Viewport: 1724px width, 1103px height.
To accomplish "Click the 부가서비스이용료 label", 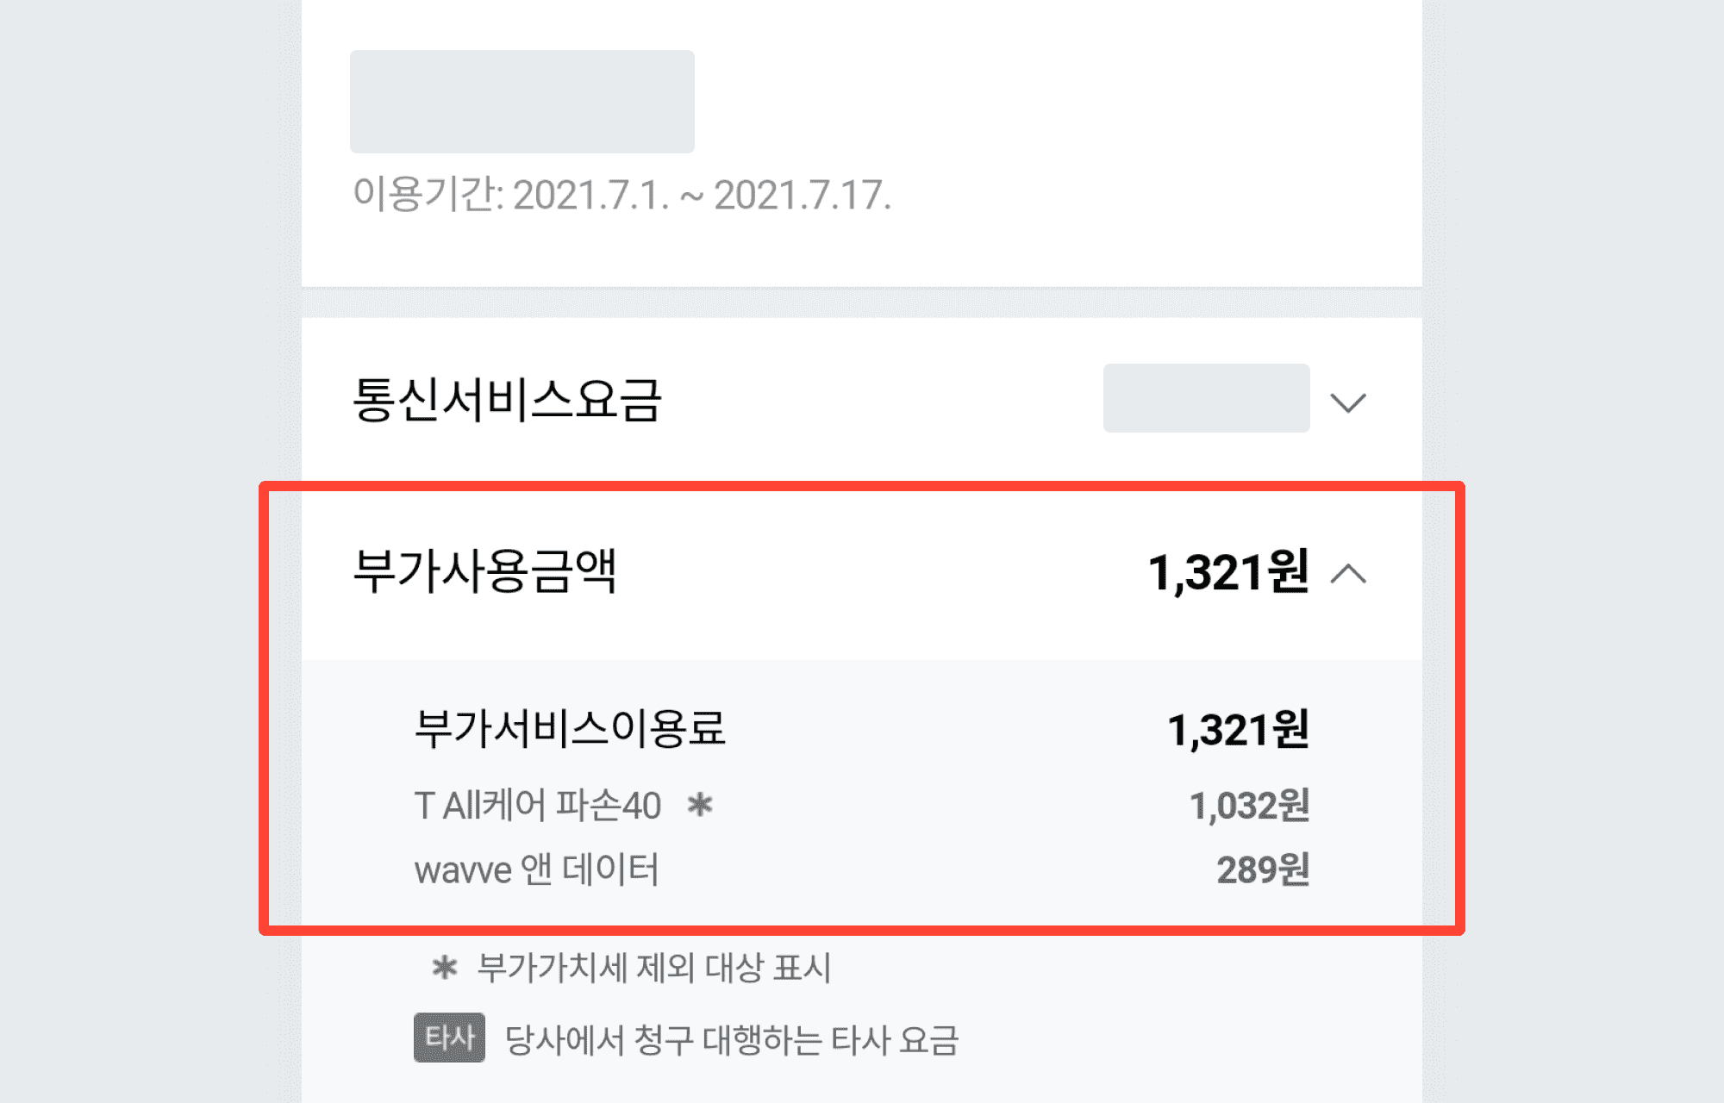I will click(578, 732).
